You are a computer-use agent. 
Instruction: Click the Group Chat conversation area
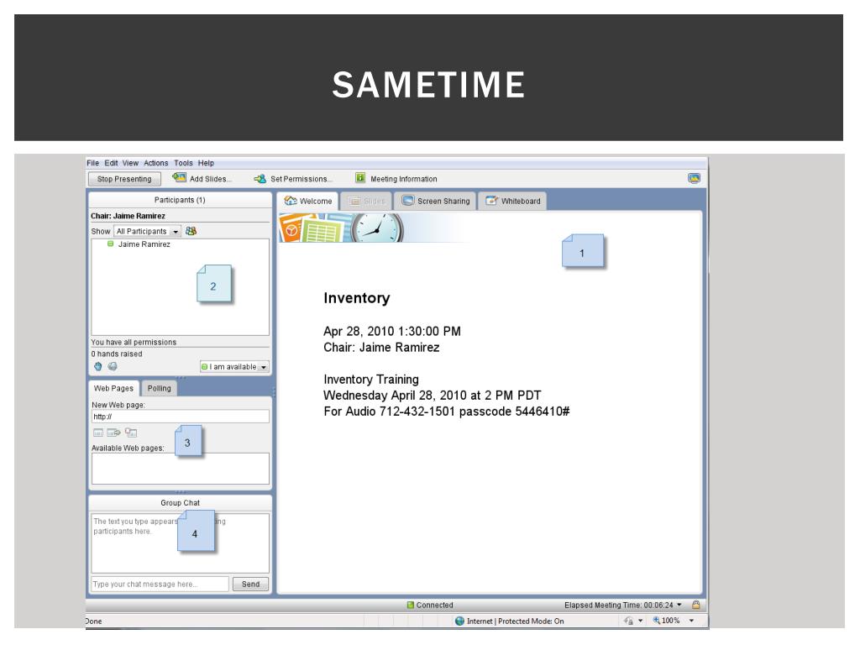(181, 543)
